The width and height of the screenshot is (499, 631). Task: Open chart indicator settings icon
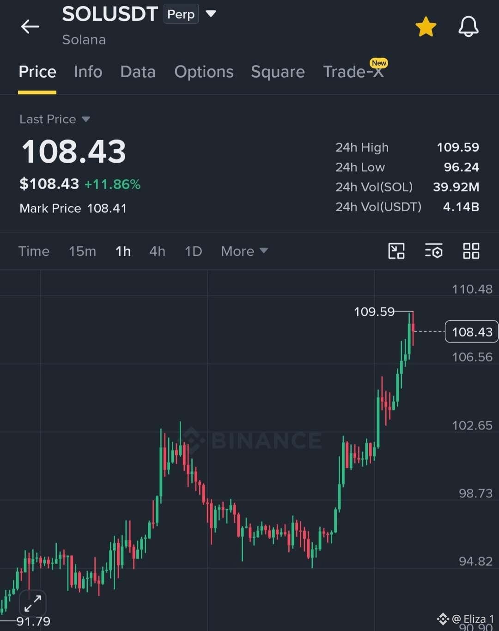[x=433, y=251]
